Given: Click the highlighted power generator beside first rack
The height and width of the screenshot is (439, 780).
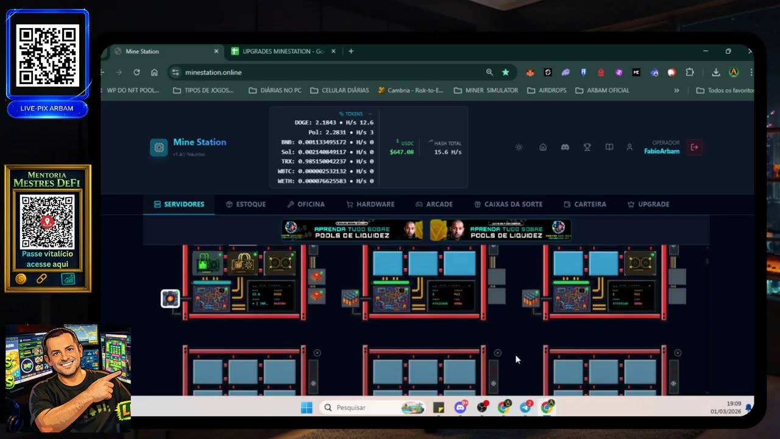Looking at the screenshot, I should tap(170, 299).
